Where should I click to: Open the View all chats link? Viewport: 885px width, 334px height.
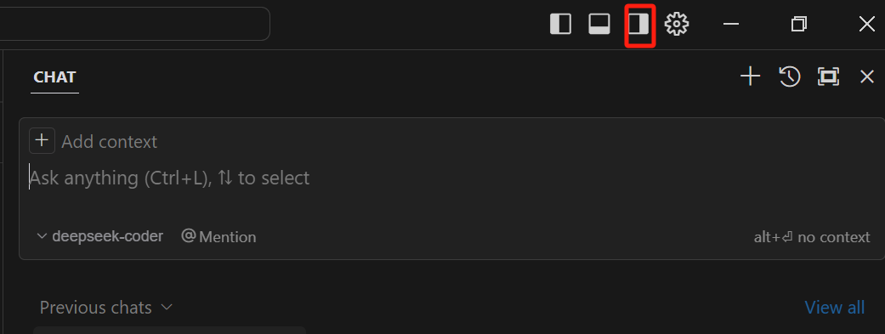point(834,308)
